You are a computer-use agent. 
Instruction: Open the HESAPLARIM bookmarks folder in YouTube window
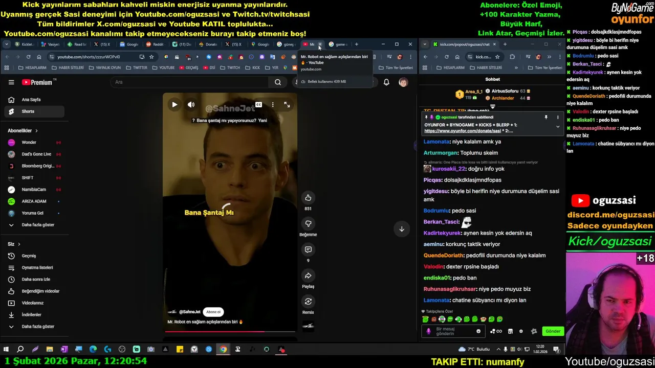click(x=33, y=67)
